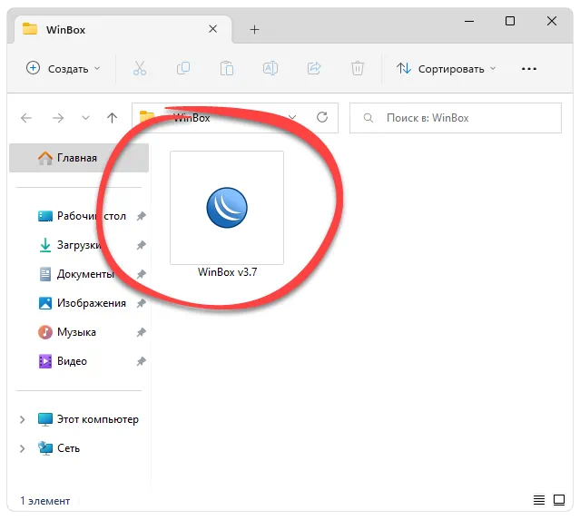Click the Rename icon in toolbar
This screenshot has width=580, height=520.
[x=270, y=68]
